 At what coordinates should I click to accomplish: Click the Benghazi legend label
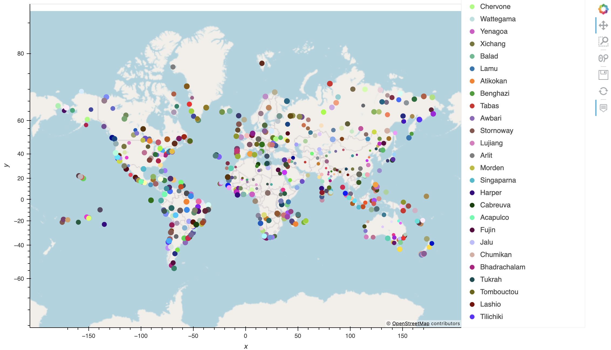(x=495, y=94)
